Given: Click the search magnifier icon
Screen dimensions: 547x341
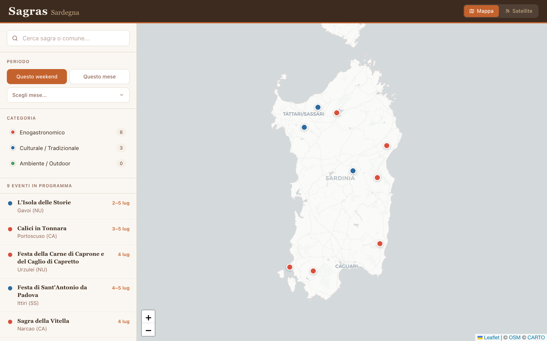Looking at the screenshot, I should click(15, 38).
